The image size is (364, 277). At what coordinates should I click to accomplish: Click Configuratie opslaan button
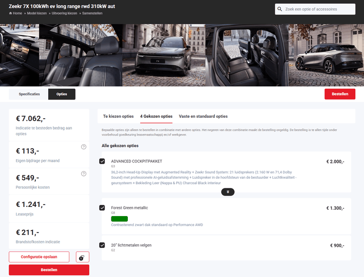[x=39, y=257]
